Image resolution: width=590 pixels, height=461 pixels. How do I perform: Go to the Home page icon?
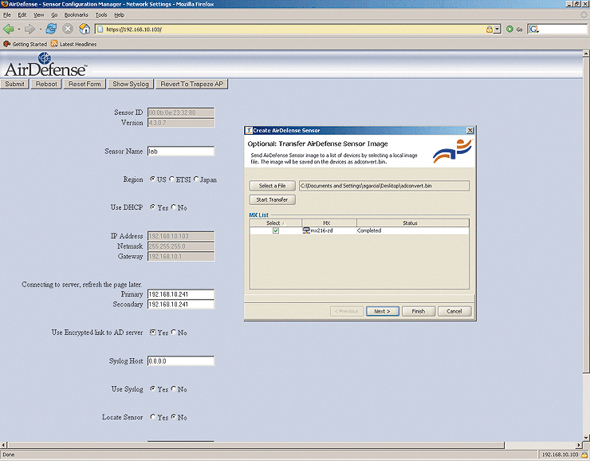pyautogui.click(x=85, y=29)
